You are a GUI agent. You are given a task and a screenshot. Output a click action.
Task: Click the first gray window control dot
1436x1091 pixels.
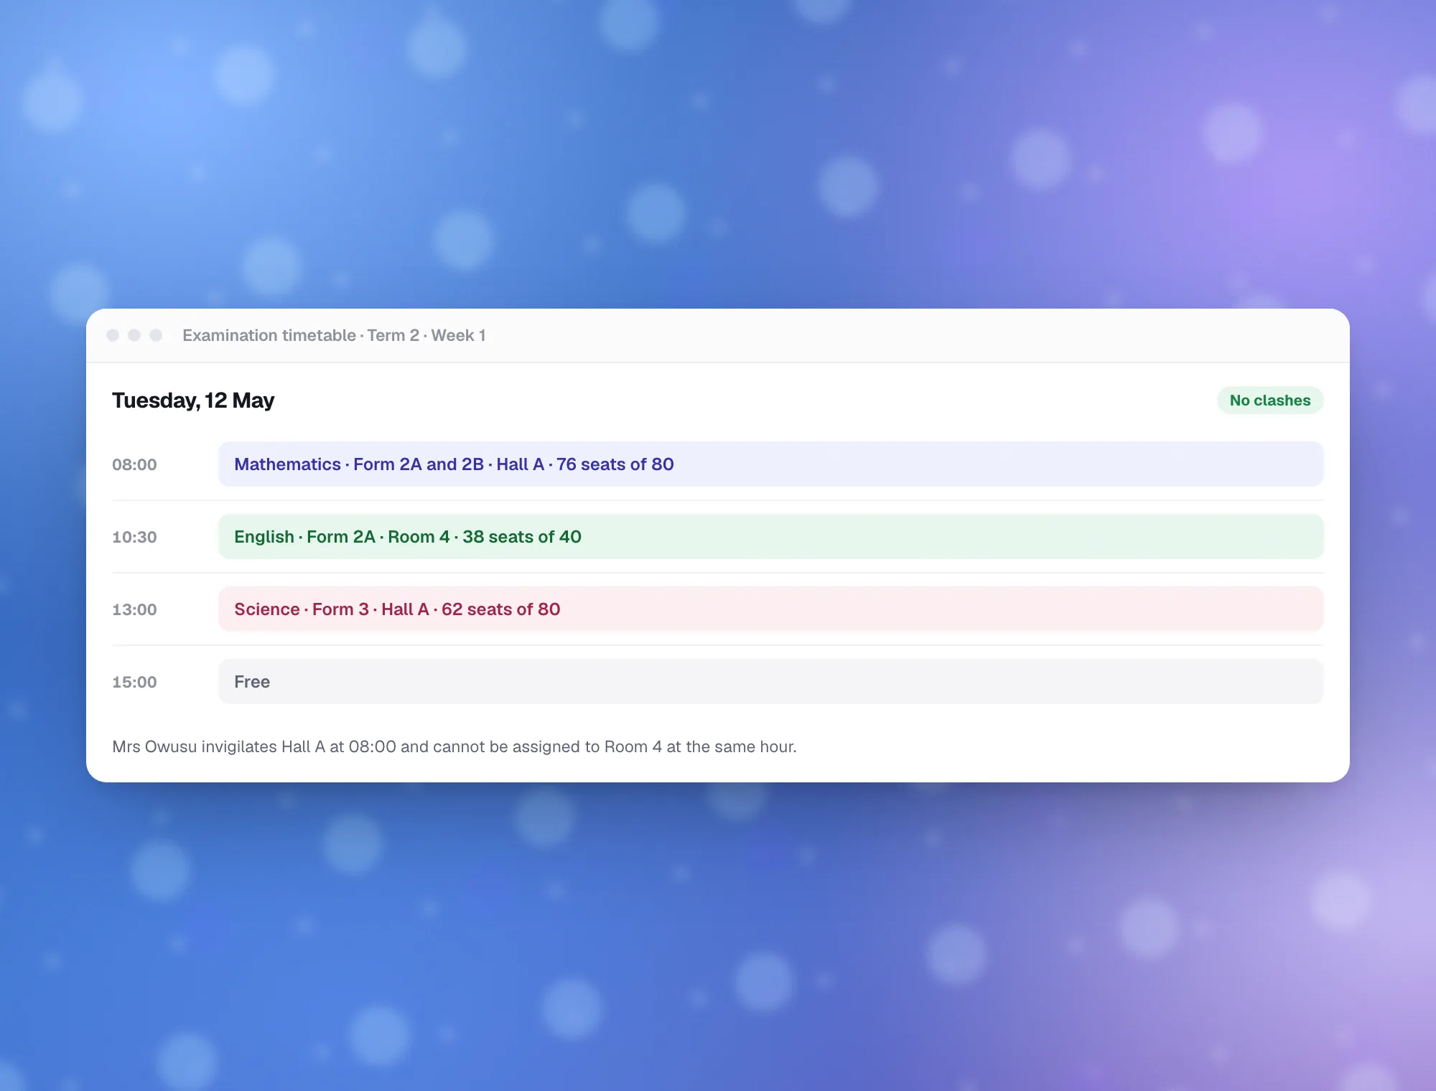pos(113,335)
